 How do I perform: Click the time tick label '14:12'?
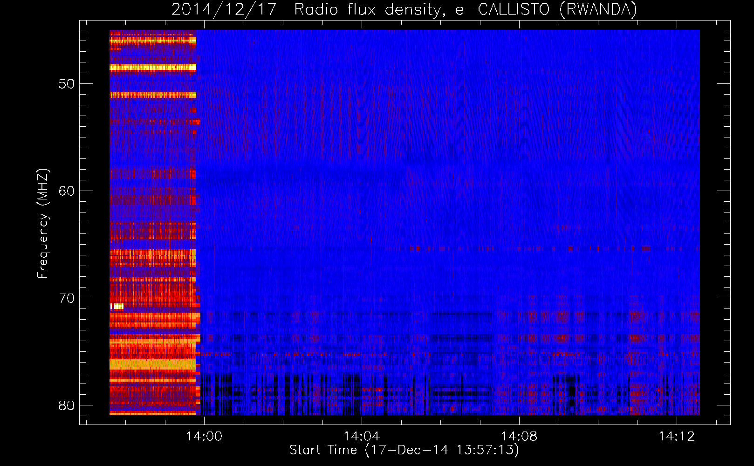(677, 437)
